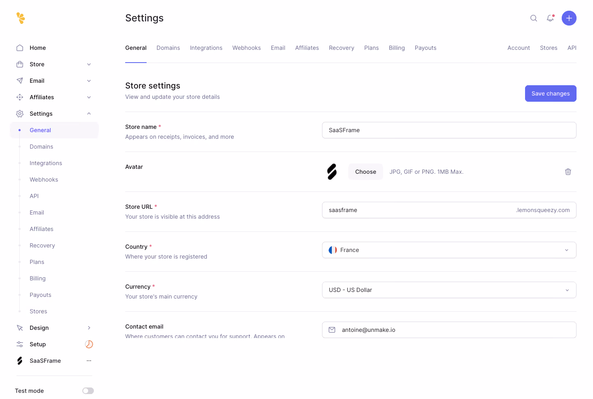Select Stores in the sidebar submenu
Viewport: 593px width, 399px height.
pos(38,311)
